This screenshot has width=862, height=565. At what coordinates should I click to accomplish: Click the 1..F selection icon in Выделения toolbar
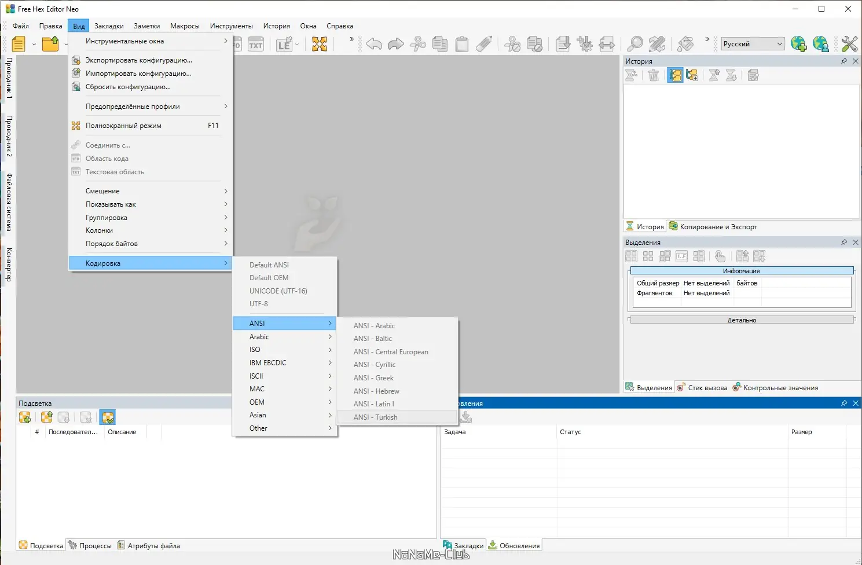(x=682, y=256)
